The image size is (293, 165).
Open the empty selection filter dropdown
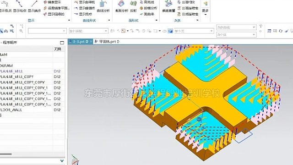[x=47, y=31]
